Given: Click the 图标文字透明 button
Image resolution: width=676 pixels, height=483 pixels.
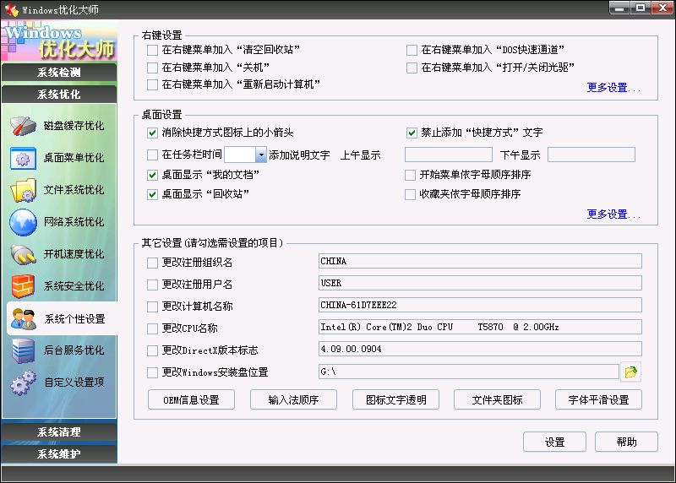Looking at the screenshot, I should coord(395,400).
